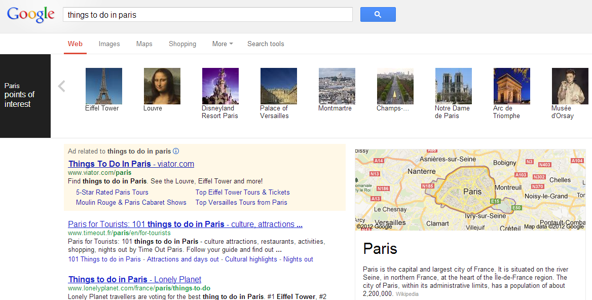Screen dimensions: 592x300
Task: Click the Wikipedia source link
Action: 407,294
